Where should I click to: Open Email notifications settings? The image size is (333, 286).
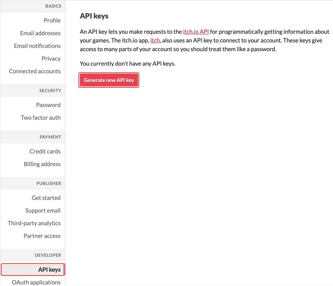(x=37, y=46)
